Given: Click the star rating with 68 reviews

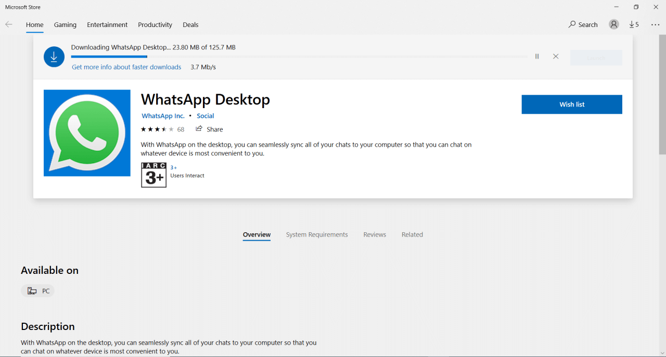Looking at the screenshot, I should coord(162,129).
